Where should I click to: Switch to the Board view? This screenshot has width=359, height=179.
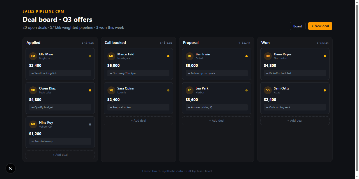298,26
